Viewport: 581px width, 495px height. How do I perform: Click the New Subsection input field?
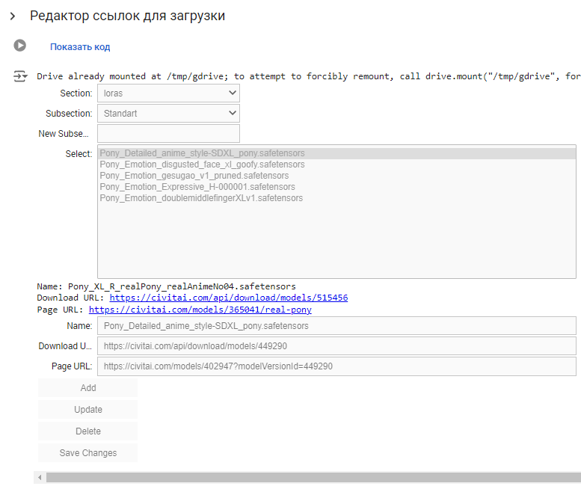(168, 133)
